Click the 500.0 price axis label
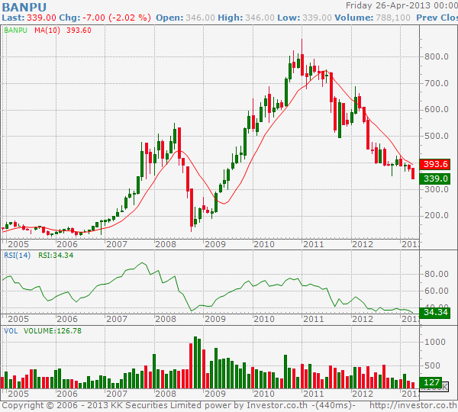The height and width of the screenshot is (412, 458). coord(436,136)
